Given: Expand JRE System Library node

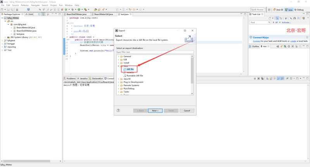Looking at the screenshot, I should 5,37.
